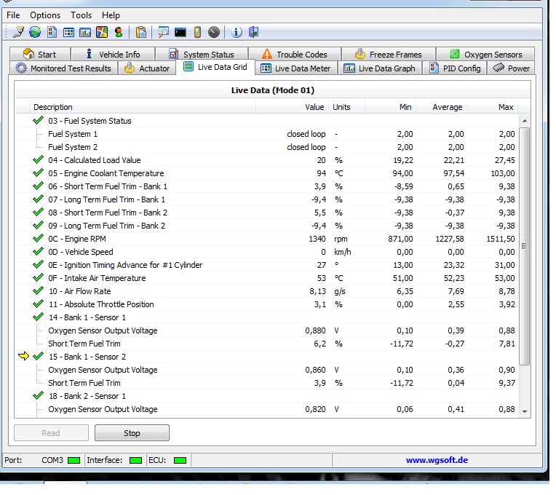Click the globe icon in toolbar
This screenshot has height=495, width=556.
click(35, 32)
